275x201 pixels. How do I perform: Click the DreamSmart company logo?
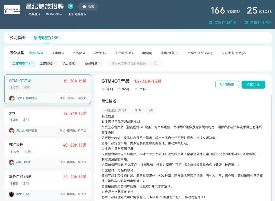(x=12, y=10)
